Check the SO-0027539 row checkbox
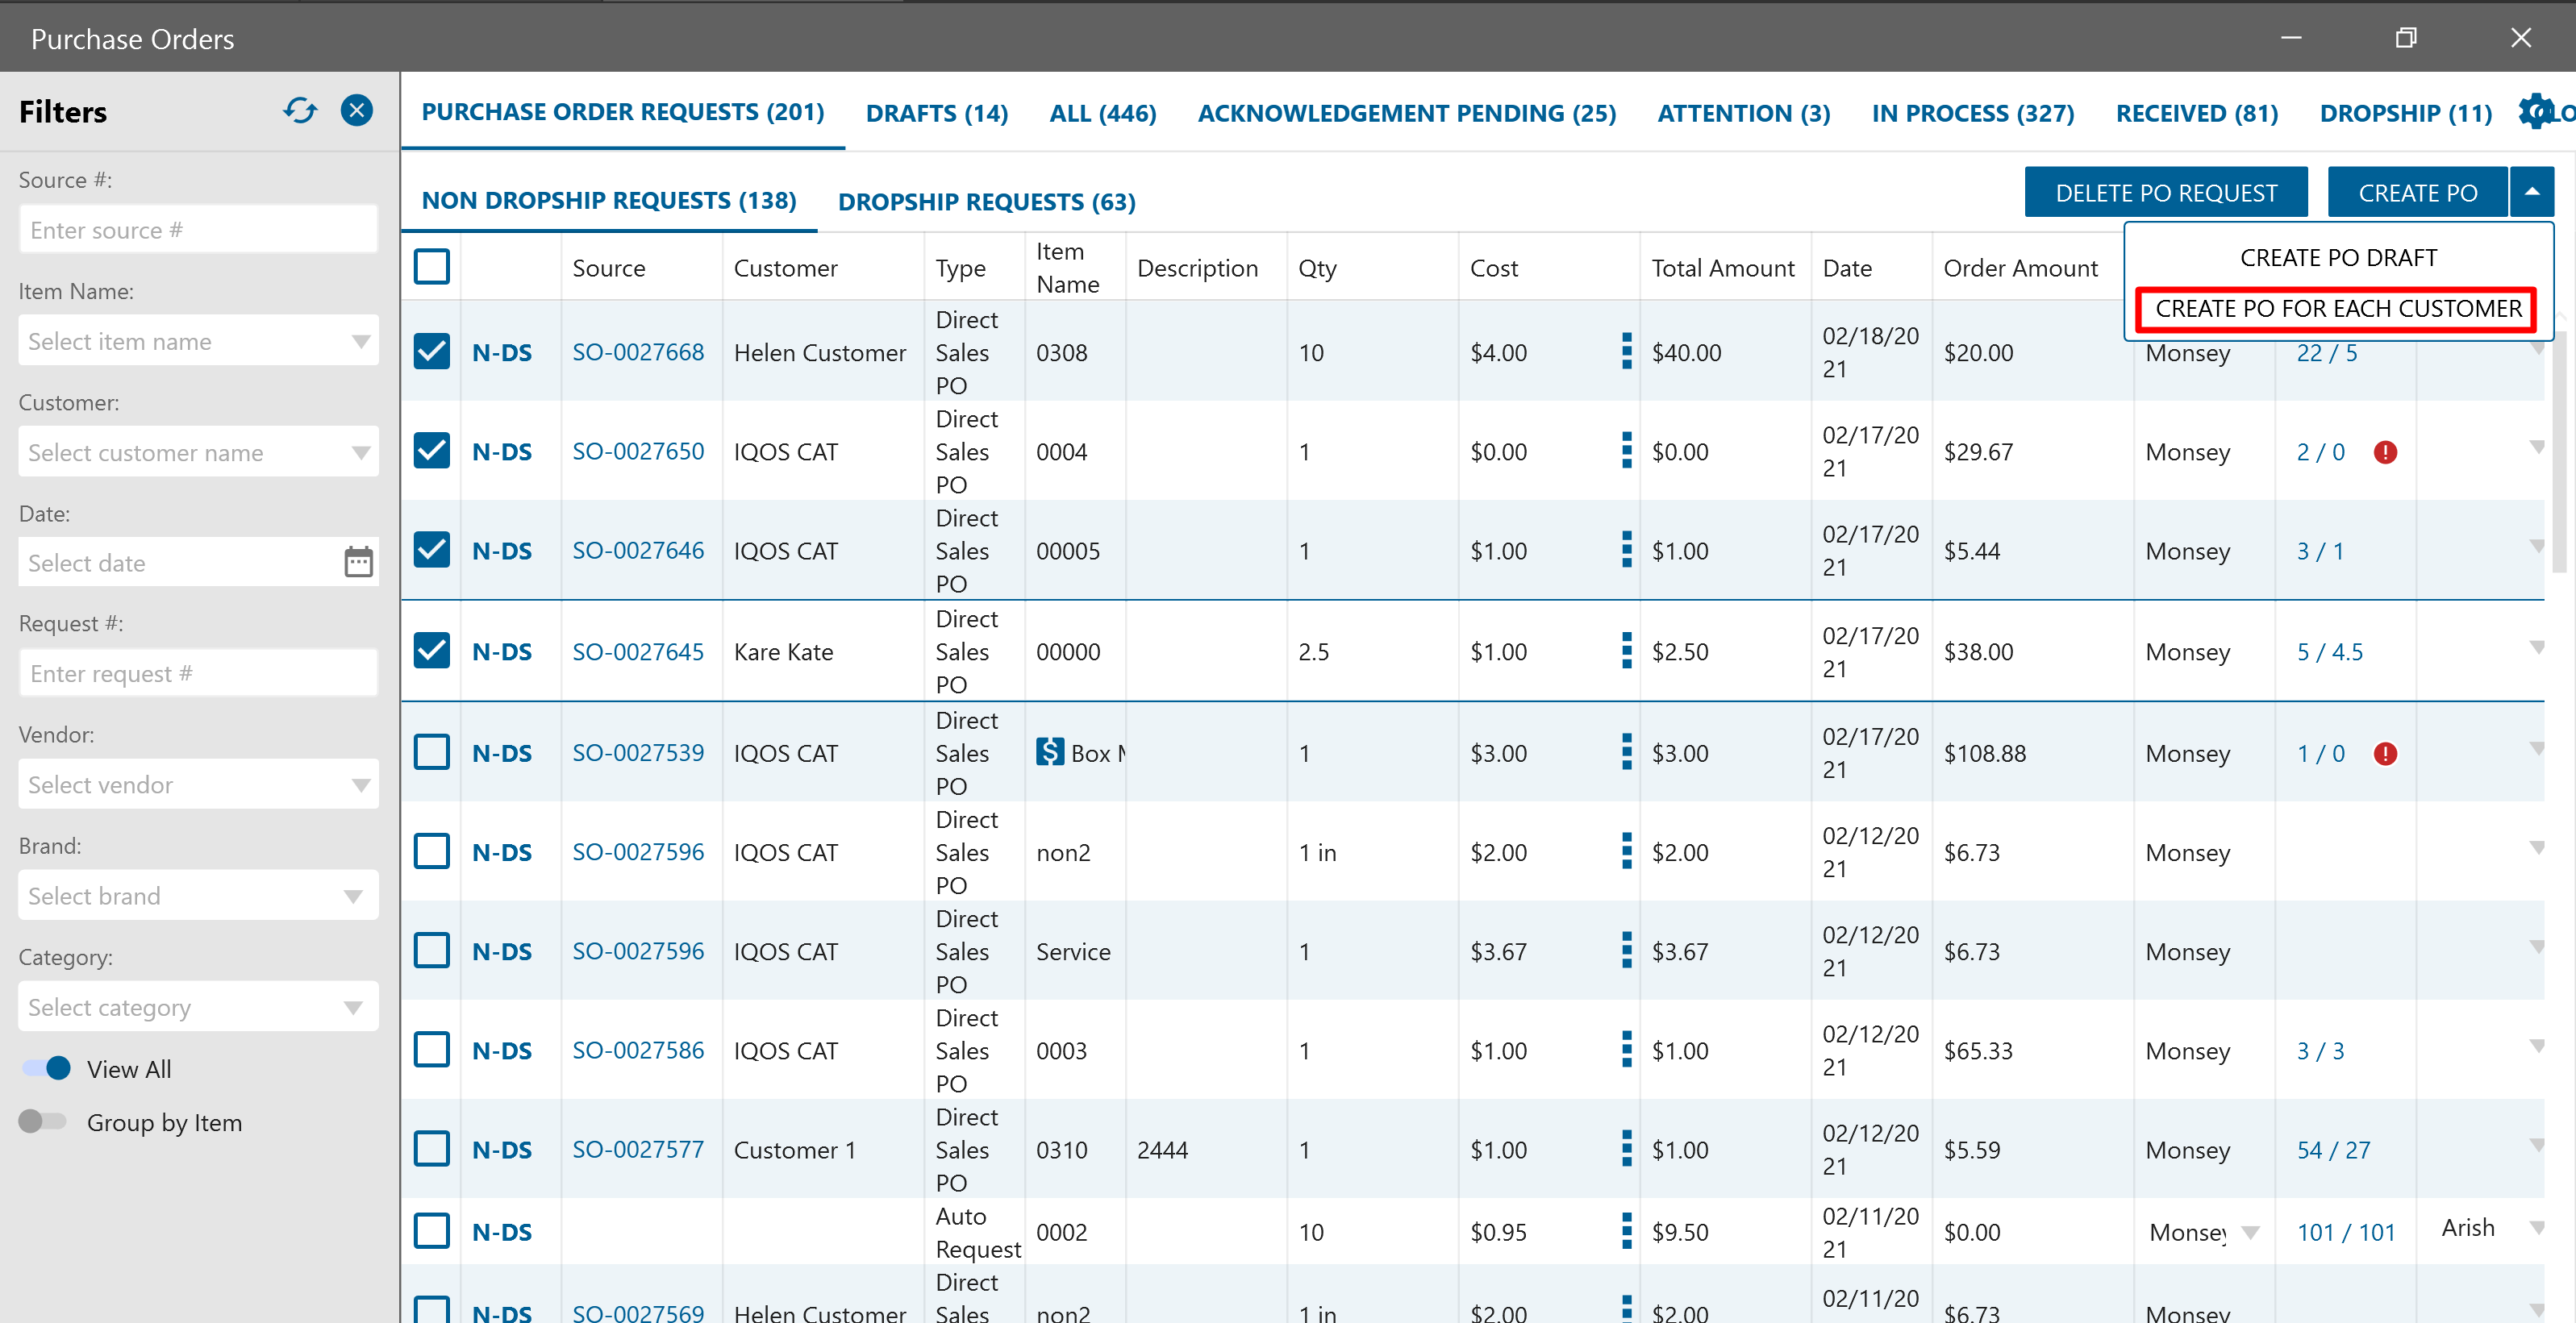Viewport: 2576px width, 1323px height. click(x=431, y=753)
